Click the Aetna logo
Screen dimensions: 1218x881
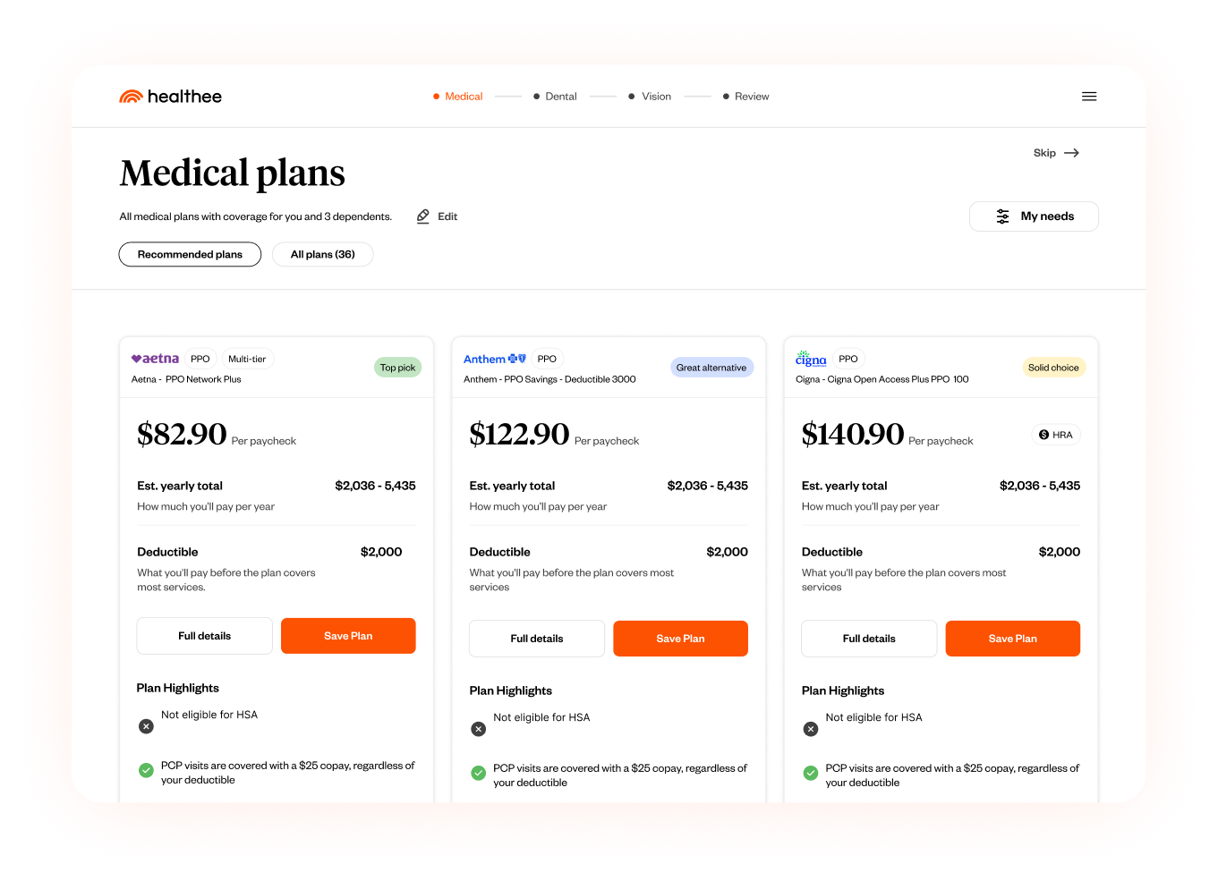click(x=156, y=359)
